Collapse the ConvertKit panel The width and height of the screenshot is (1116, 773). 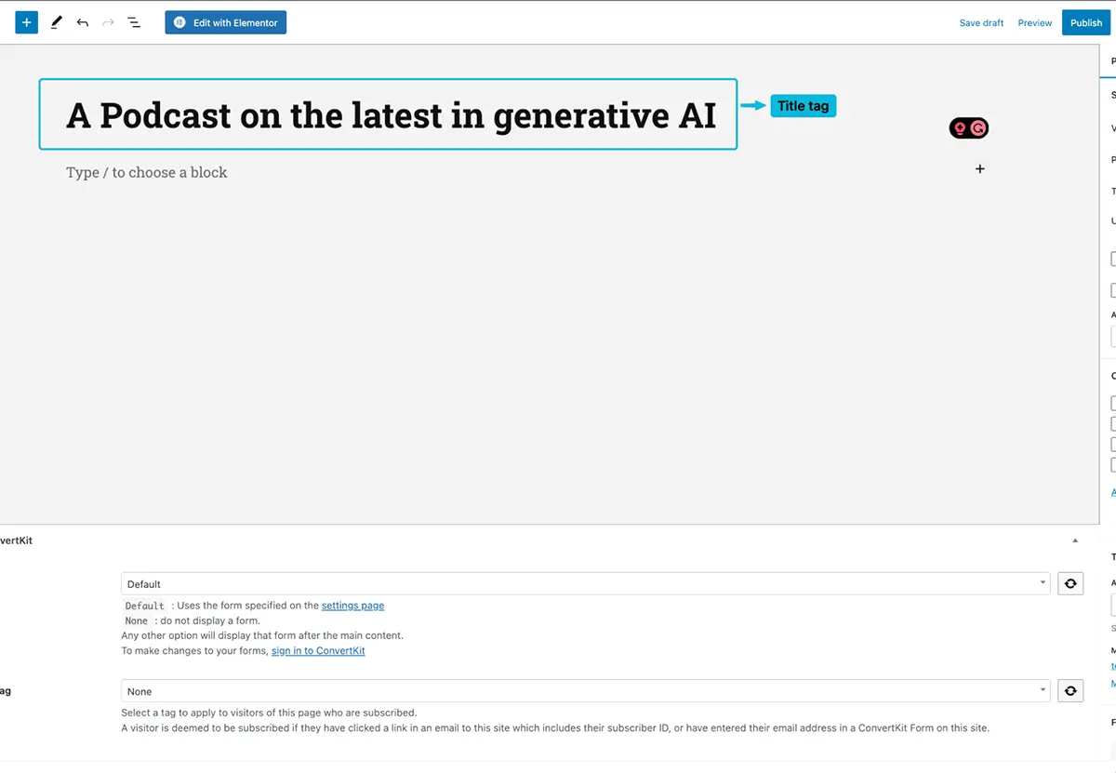1074,540
